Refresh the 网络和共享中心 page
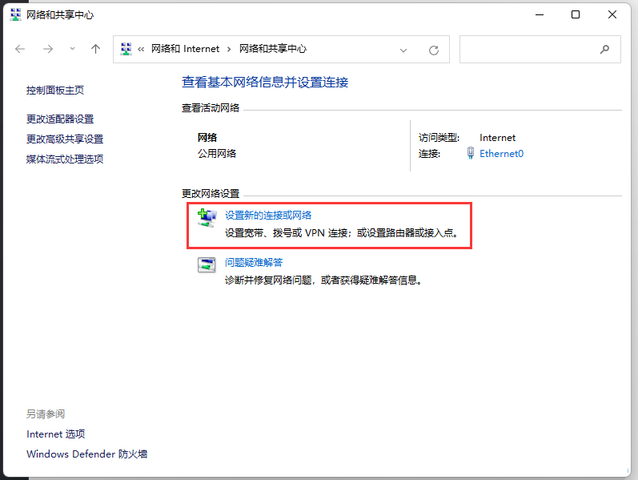Viewport: 638px width, 480px height. [434, 50]
